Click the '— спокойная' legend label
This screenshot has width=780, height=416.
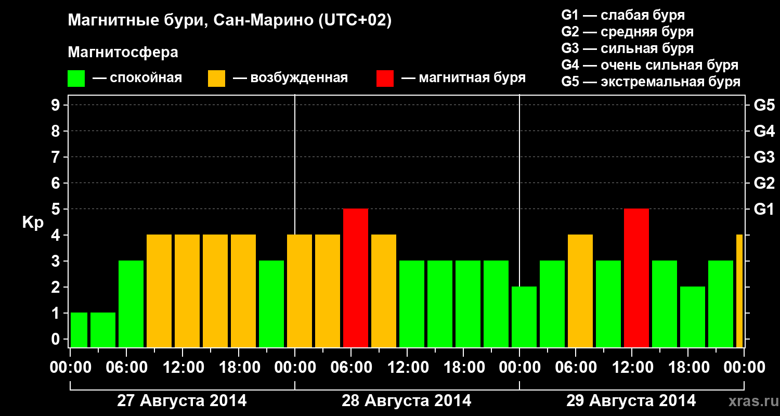(x=137, y=79)
